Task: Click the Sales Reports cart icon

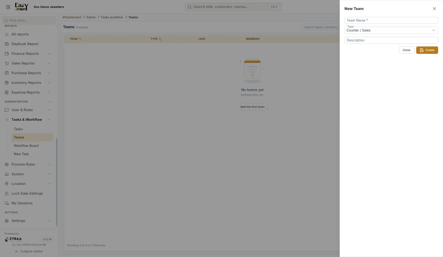Action: pos(7,63)
